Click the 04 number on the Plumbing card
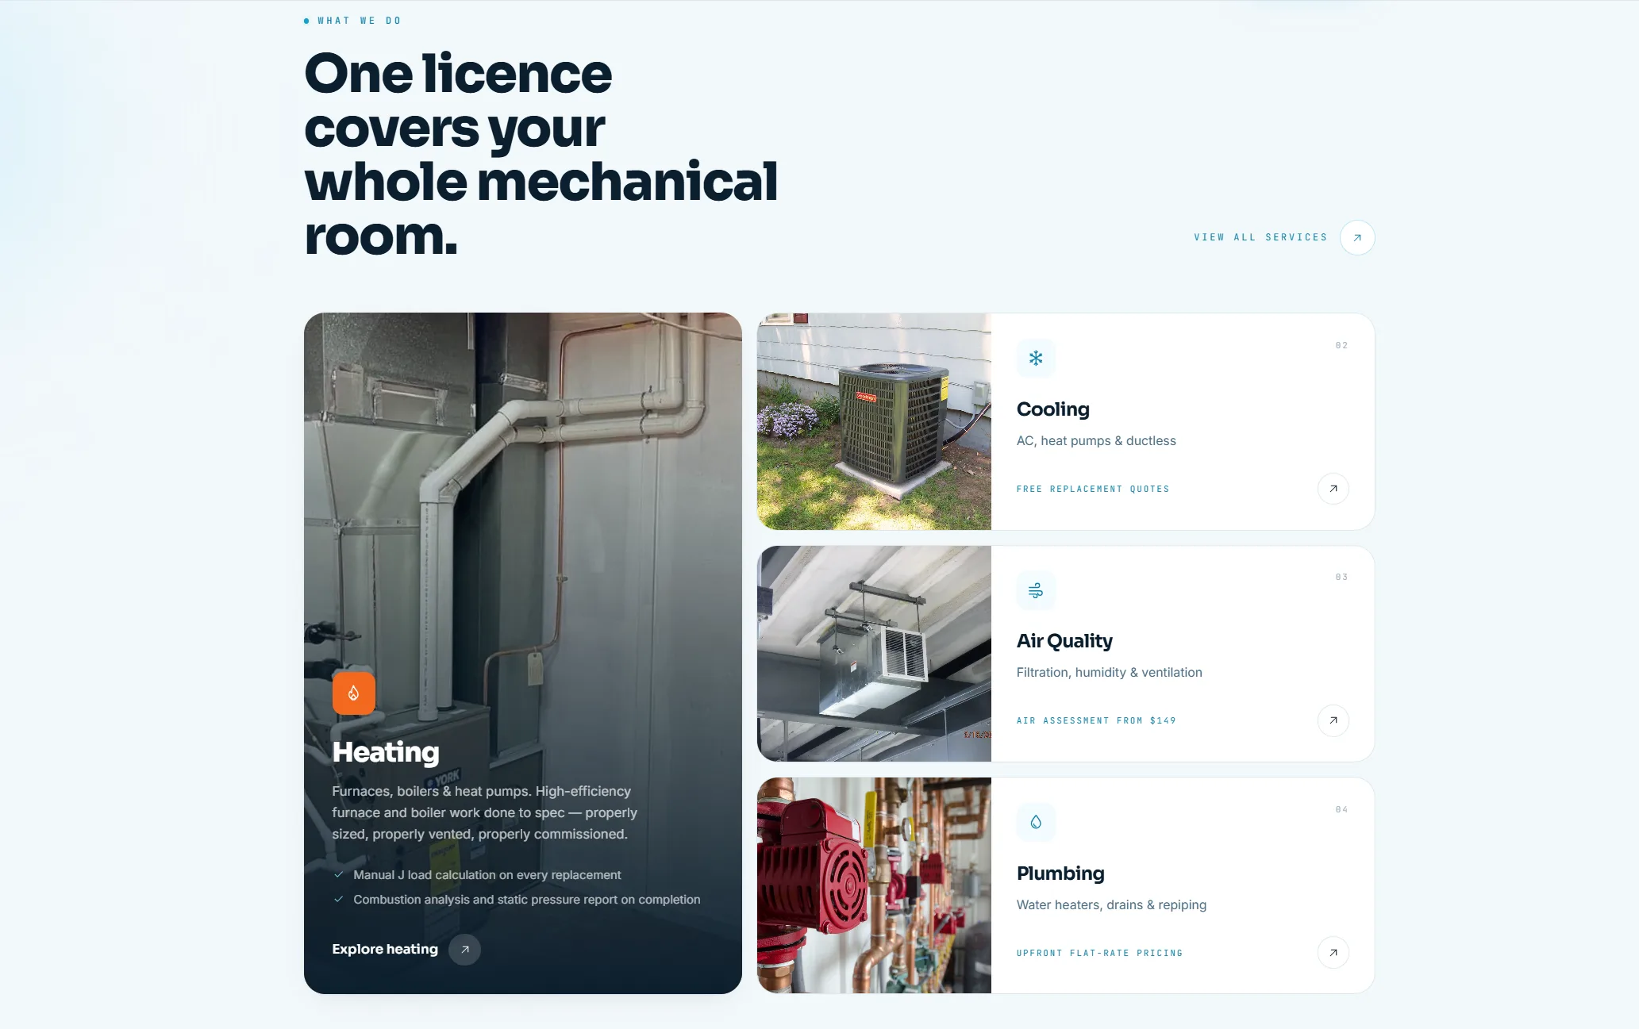 tap(1341, 809)
